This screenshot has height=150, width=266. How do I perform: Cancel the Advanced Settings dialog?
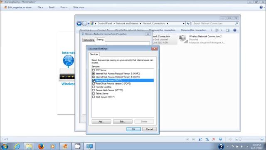coord(149,129)
